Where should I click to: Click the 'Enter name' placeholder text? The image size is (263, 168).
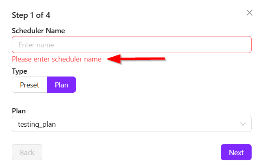(x=36, y=45)
